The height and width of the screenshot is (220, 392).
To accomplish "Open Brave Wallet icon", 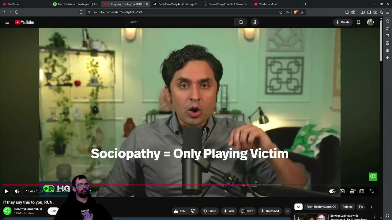I will [375, 12].
